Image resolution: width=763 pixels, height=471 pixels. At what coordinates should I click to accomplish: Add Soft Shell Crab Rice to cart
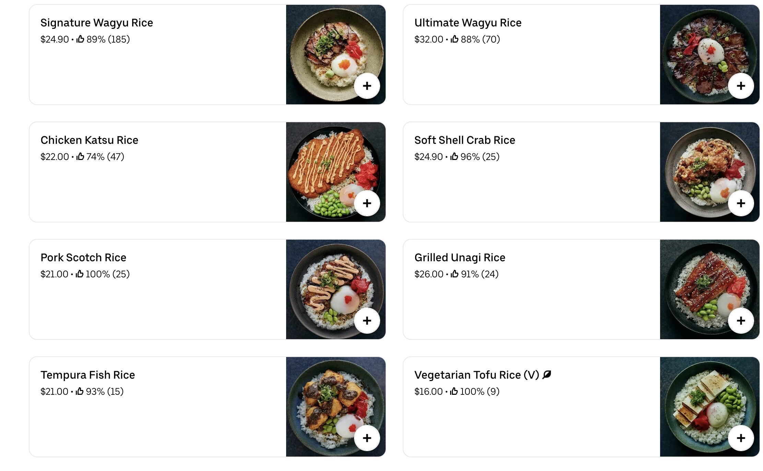(741, 203)
